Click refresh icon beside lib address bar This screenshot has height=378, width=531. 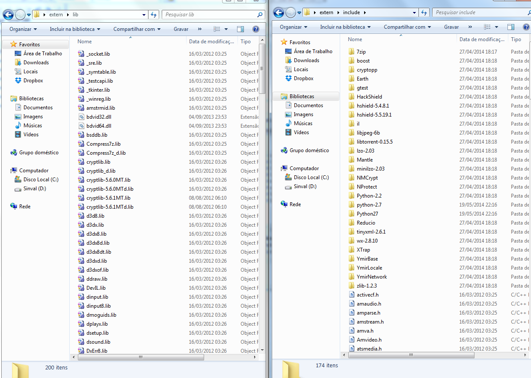coord(154,15)
